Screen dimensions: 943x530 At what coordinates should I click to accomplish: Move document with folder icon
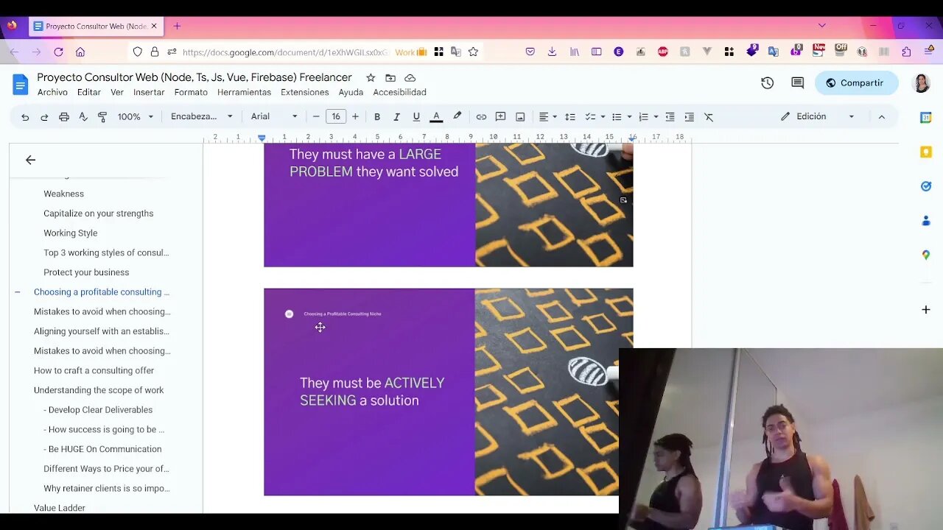[390, 78]
